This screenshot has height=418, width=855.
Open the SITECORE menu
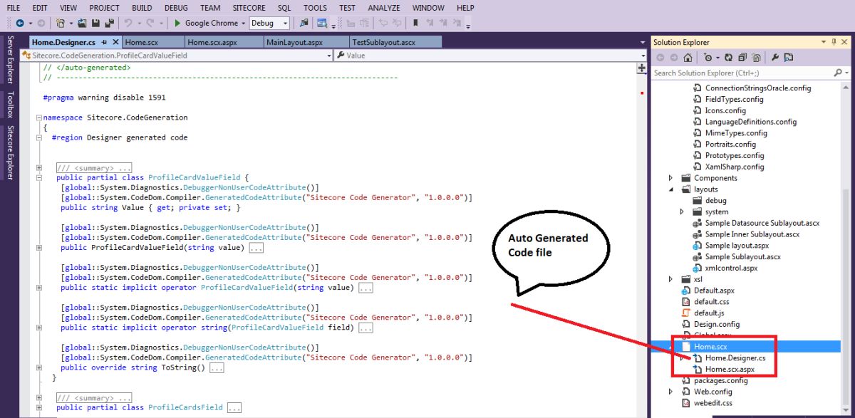point(249,8)
